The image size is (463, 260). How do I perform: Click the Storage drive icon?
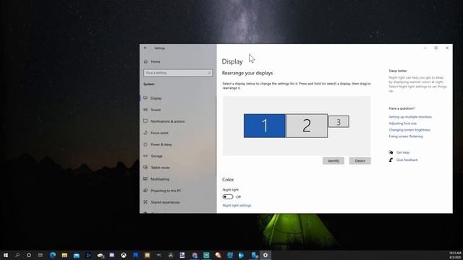tap(145, 156)
